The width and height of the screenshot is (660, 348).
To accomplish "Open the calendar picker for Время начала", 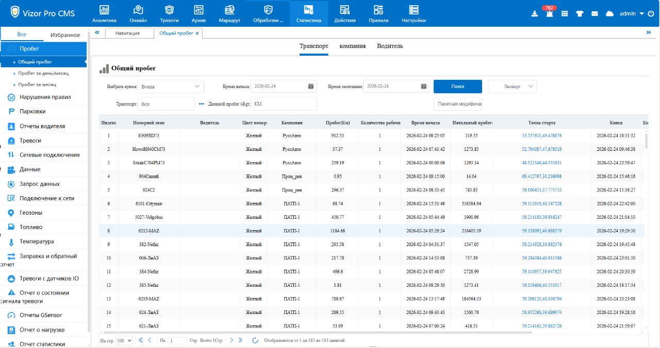I will coord(311,86).
